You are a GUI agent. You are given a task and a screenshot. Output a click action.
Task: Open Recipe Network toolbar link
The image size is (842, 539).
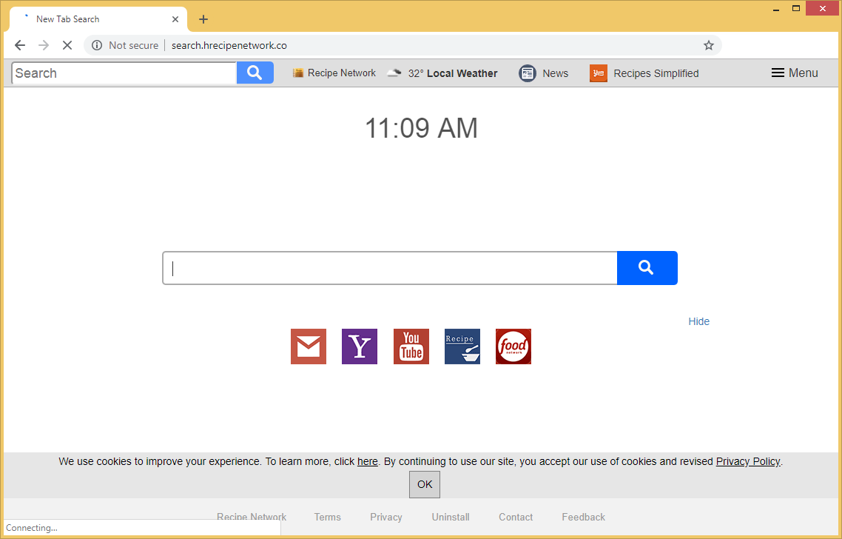coord(334,73)
